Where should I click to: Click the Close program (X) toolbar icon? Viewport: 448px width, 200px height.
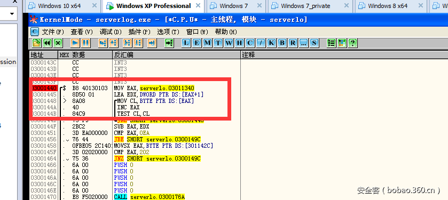58,43
